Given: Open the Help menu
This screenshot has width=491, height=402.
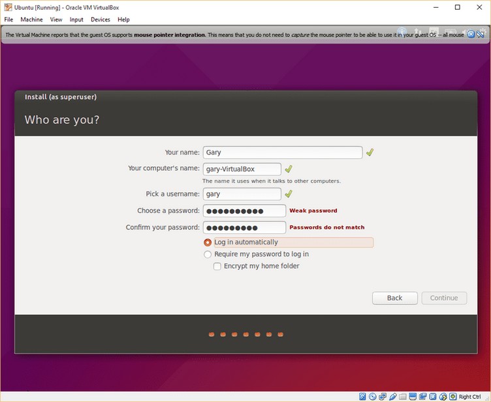Looking at the screenshot, I should point(123,20).
